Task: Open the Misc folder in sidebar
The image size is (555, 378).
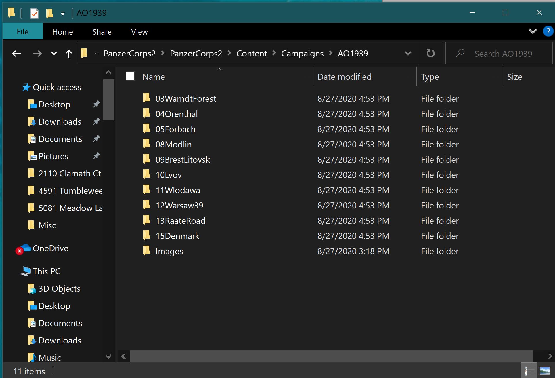Action: (x=47, y=225)
